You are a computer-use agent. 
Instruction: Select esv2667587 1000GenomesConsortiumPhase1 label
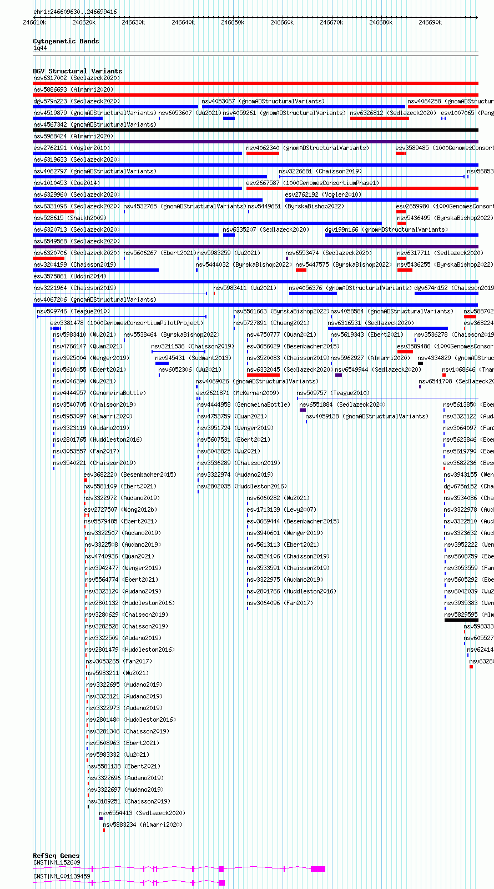(312, 183)
